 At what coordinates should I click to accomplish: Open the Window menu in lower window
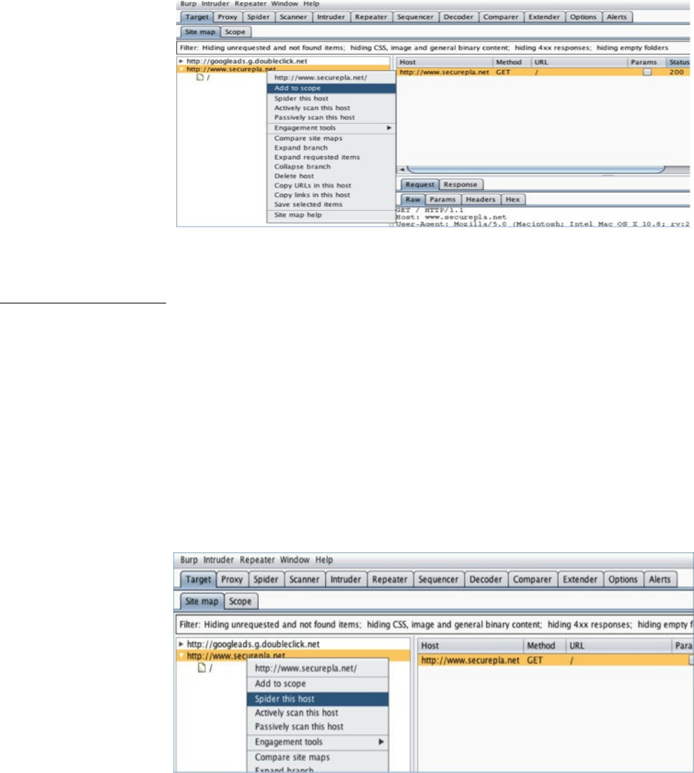(295, 560)
